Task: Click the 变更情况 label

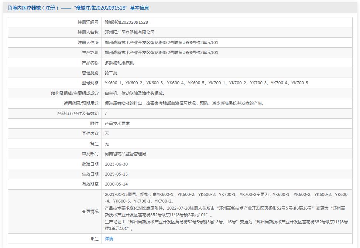Action: click(x=90, y=211)
